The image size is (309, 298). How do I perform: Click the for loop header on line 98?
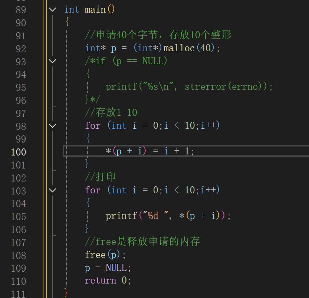(152, 125)
